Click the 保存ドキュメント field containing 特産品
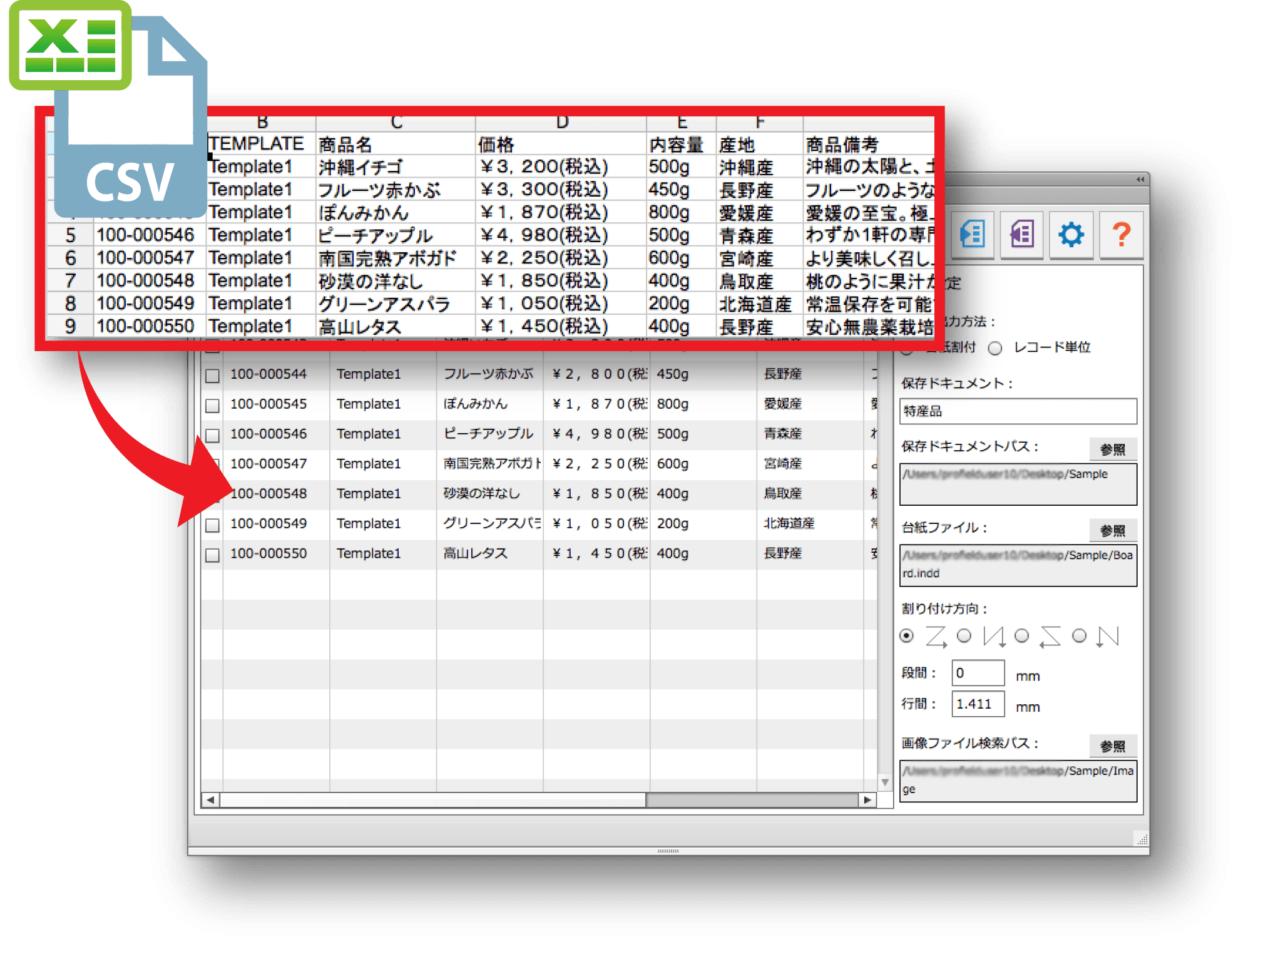Image resolution: width=1283 pixels, height=954 pixels. 1018,411
